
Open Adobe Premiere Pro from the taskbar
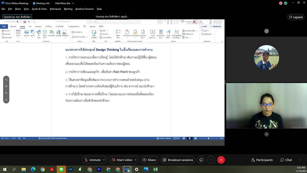pyautogui.click(x=99, y=169)
